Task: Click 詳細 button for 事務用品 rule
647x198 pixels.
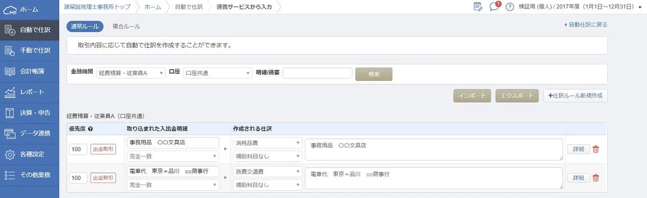Action: pyautogui.click(x=578, y=149)
